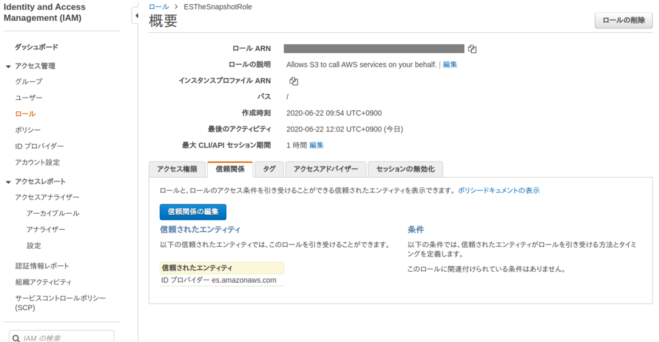
Task: Click the 信頼関係の編集 button
Action: point(193,212)
